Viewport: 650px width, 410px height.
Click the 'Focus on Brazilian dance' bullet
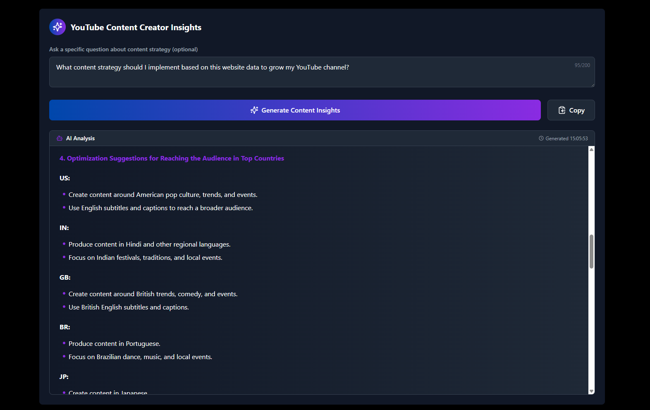pos(140,357)
